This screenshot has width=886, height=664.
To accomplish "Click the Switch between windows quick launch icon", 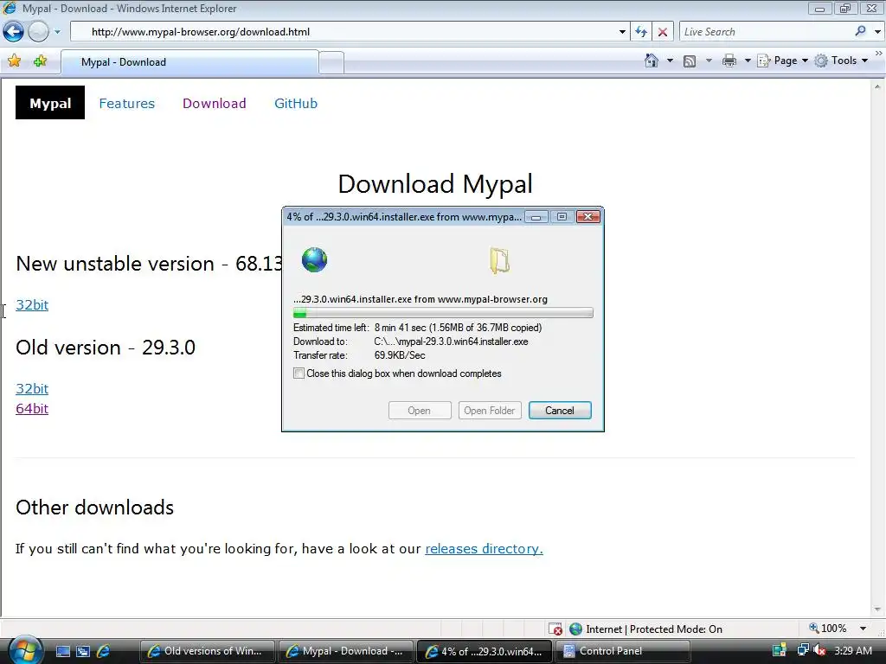I will coord(83,652).
